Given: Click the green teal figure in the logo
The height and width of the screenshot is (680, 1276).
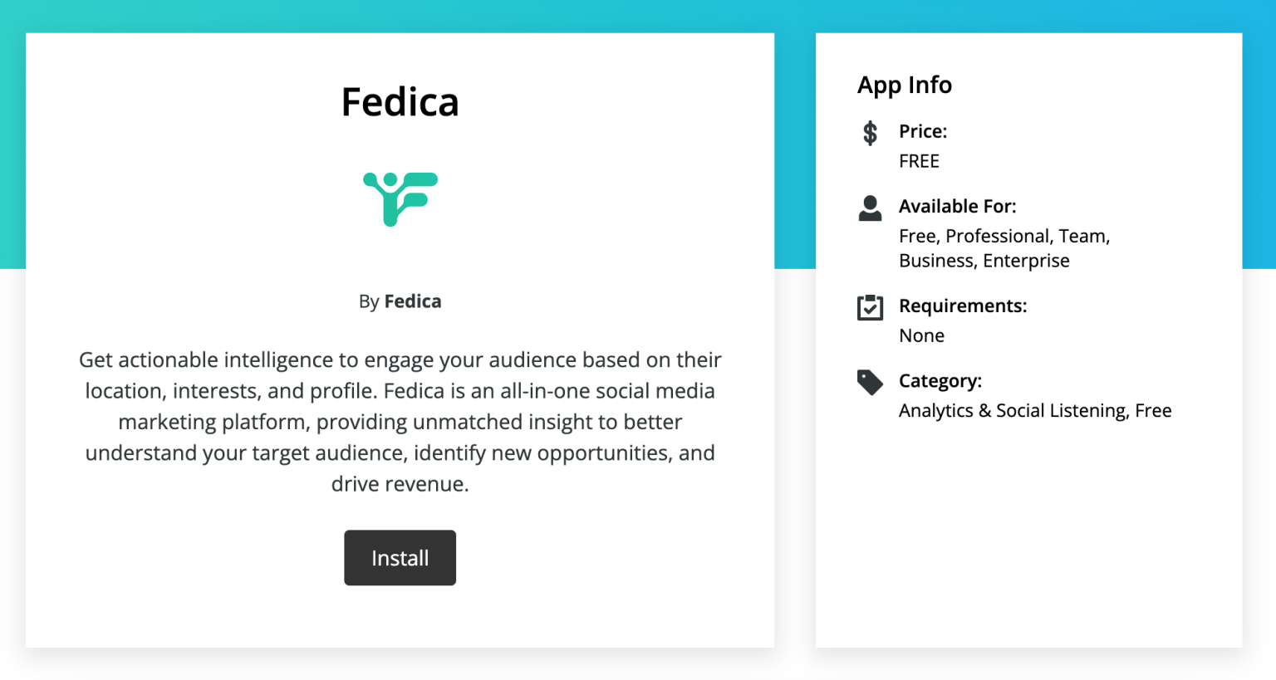Looking at the screenshot, I should pos(400,199).
